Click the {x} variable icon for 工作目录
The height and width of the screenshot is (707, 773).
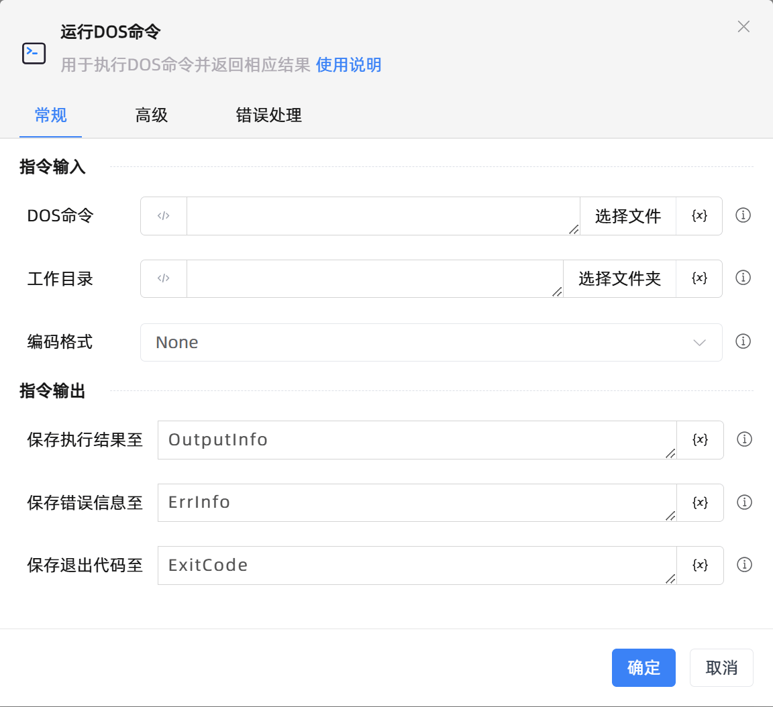pos(699,278)
